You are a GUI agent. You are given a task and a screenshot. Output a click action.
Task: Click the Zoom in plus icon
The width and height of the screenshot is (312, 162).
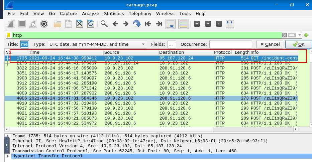pos(197,24)
